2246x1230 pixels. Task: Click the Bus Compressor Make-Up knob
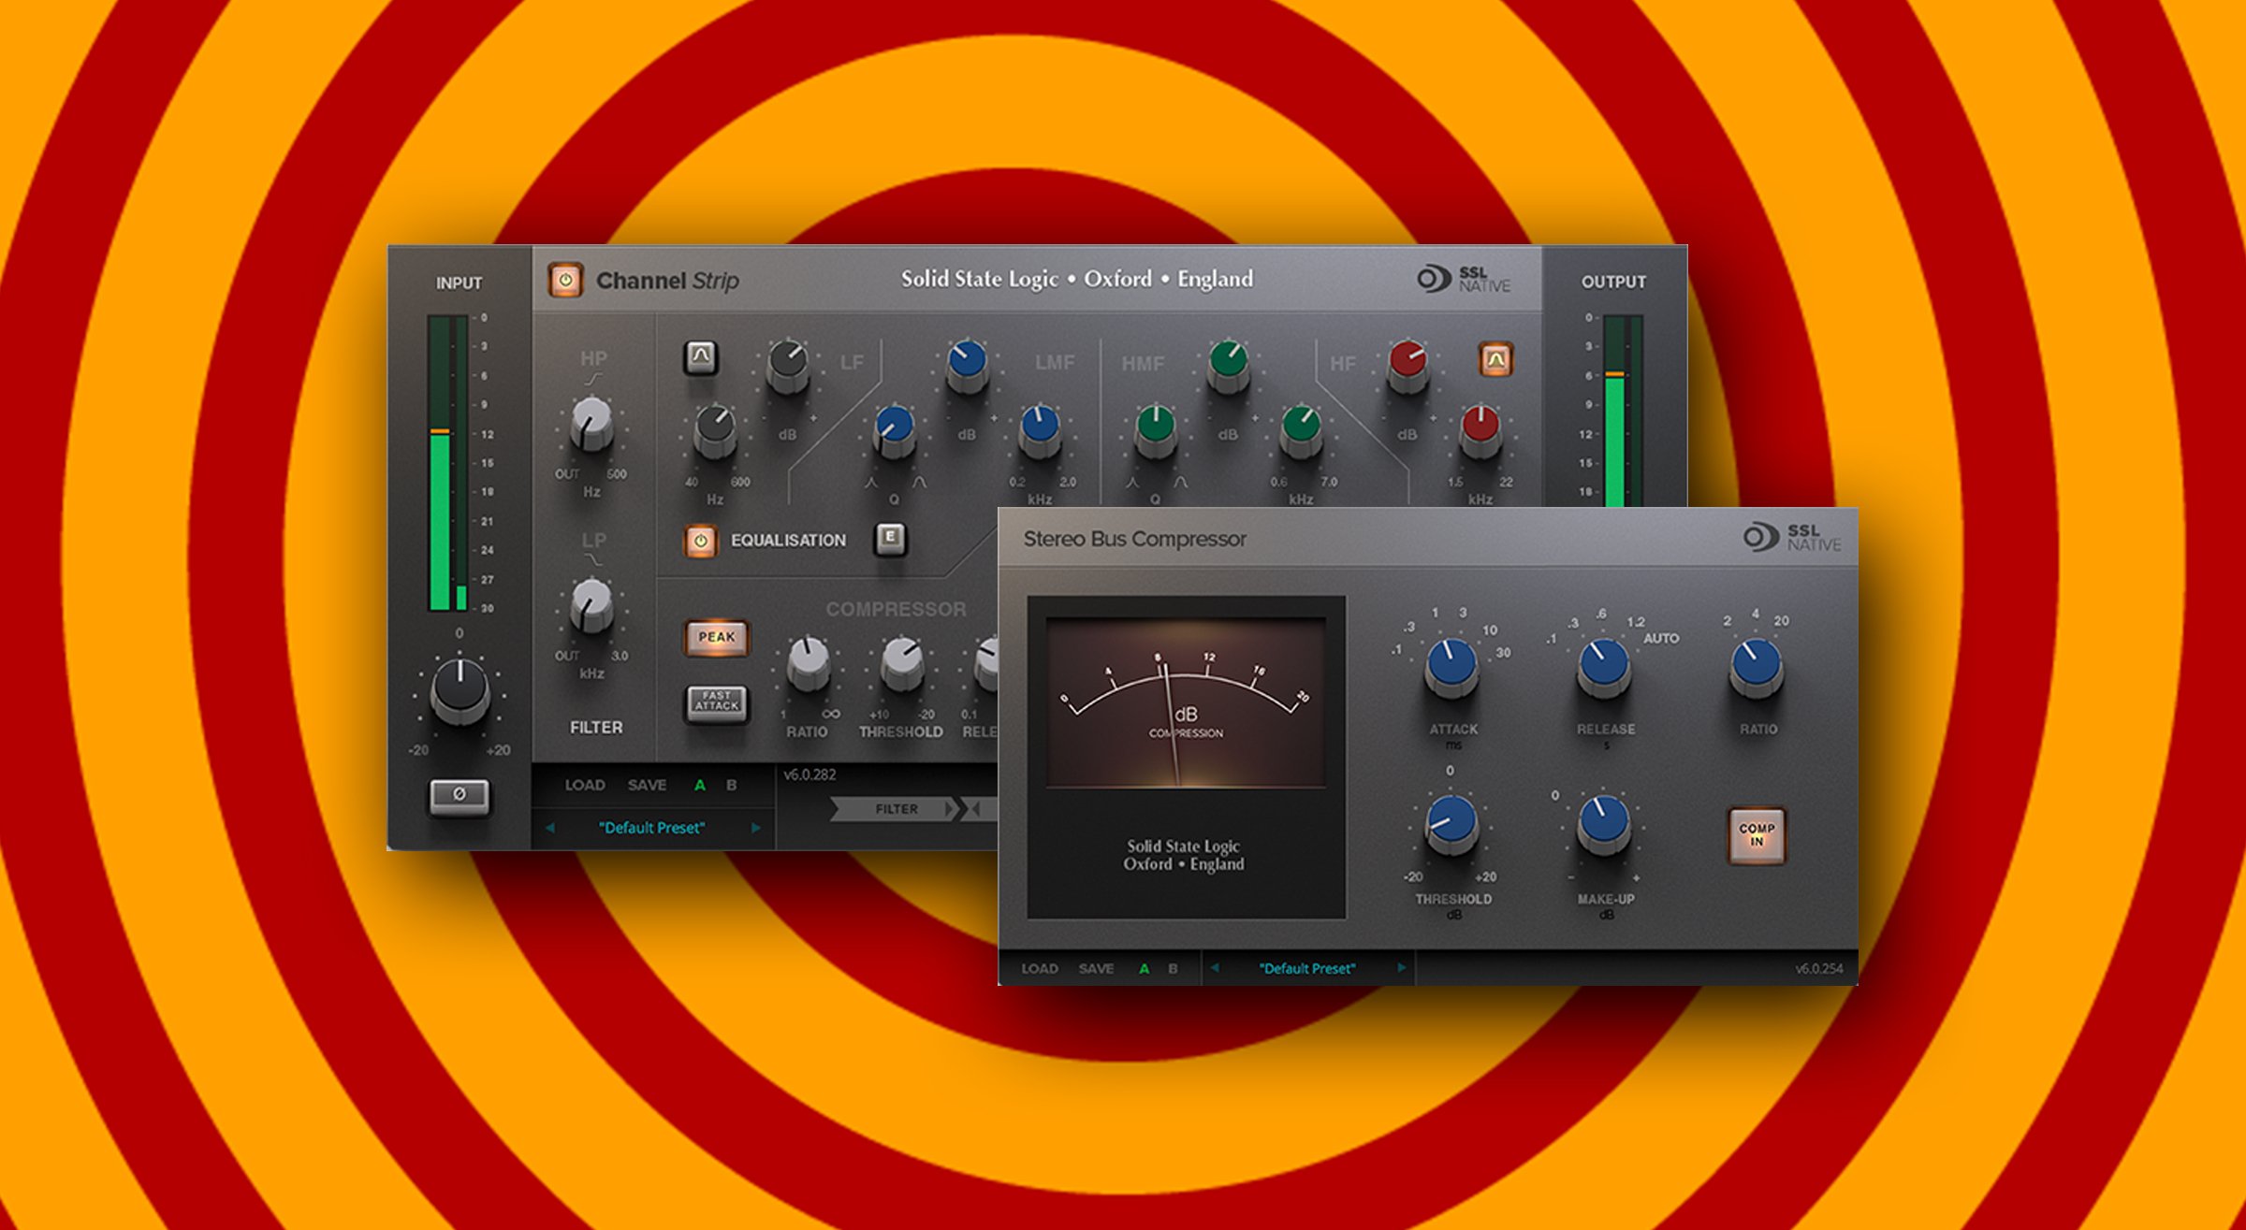[x=1604, y=826]
